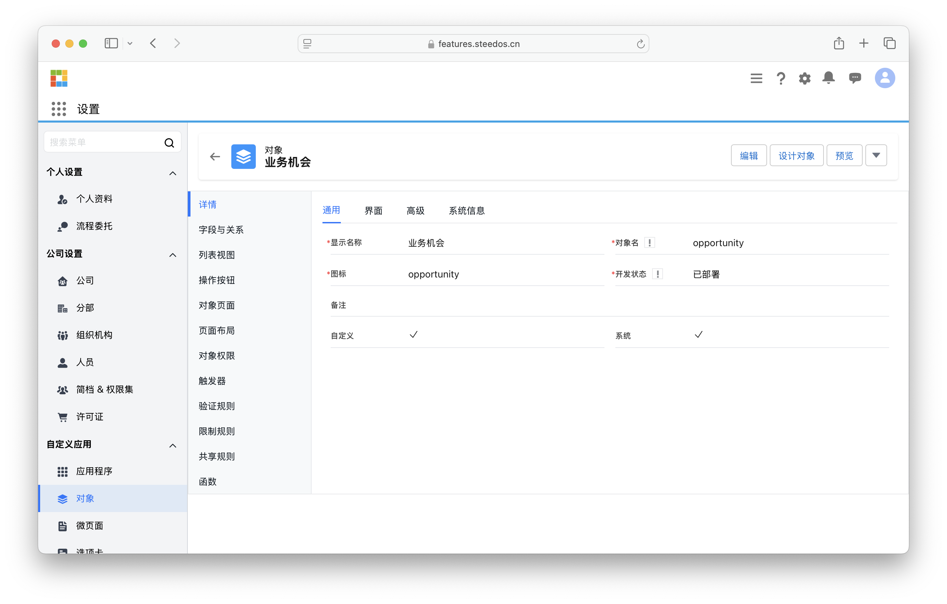The height and width of the screenshot is (604, 947).
Task: Open 字段与关系 section
Action: (250, 229)
